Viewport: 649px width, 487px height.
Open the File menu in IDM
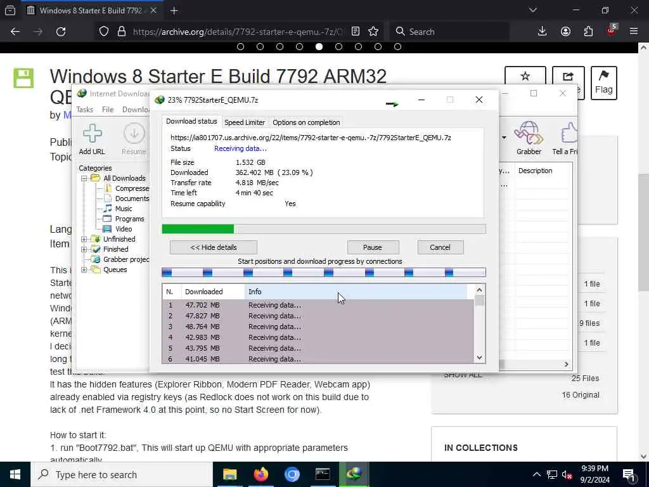click(x=108, y=110)
